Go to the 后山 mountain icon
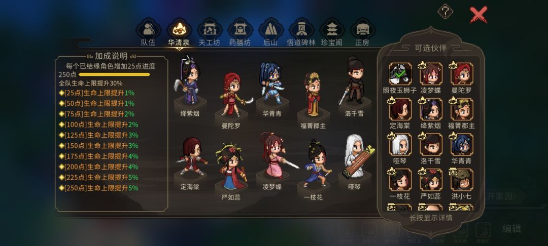The height and width of the screenshot is (246, 548). 271,29
